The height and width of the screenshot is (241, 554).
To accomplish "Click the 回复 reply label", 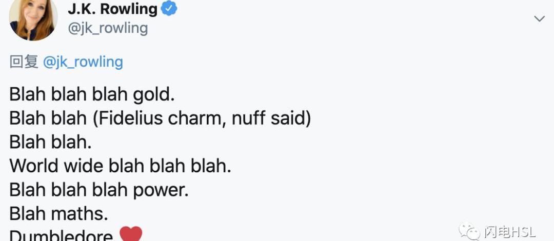I will [x=24, y=62].
